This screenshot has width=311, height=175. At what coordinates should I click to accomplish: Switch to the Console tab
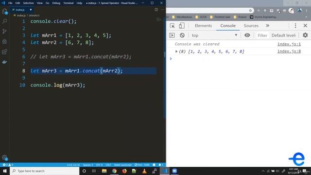[x=228, y=26]
